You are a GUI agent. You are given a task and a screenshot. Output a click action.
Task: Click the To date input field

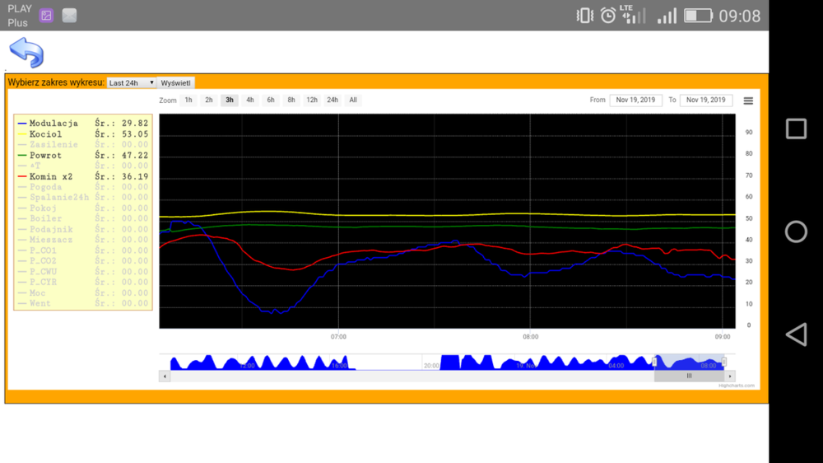[706, 101]
